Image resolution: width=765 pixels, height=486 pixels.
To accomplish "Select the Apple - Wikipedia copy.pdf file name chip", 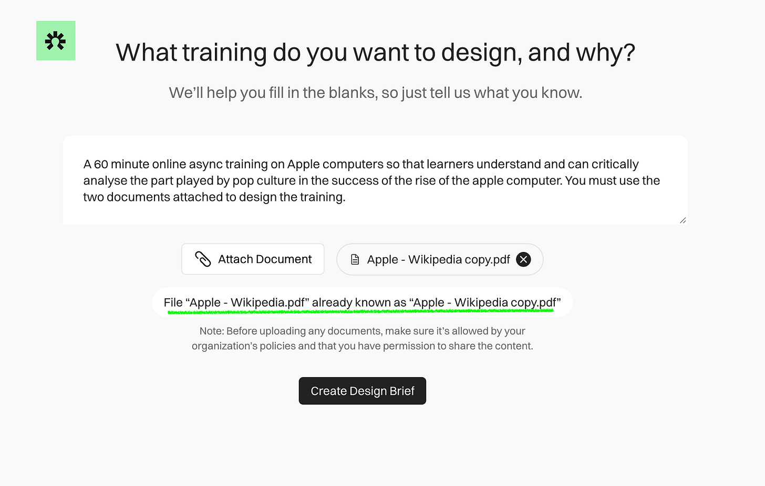I will point(440,259).
